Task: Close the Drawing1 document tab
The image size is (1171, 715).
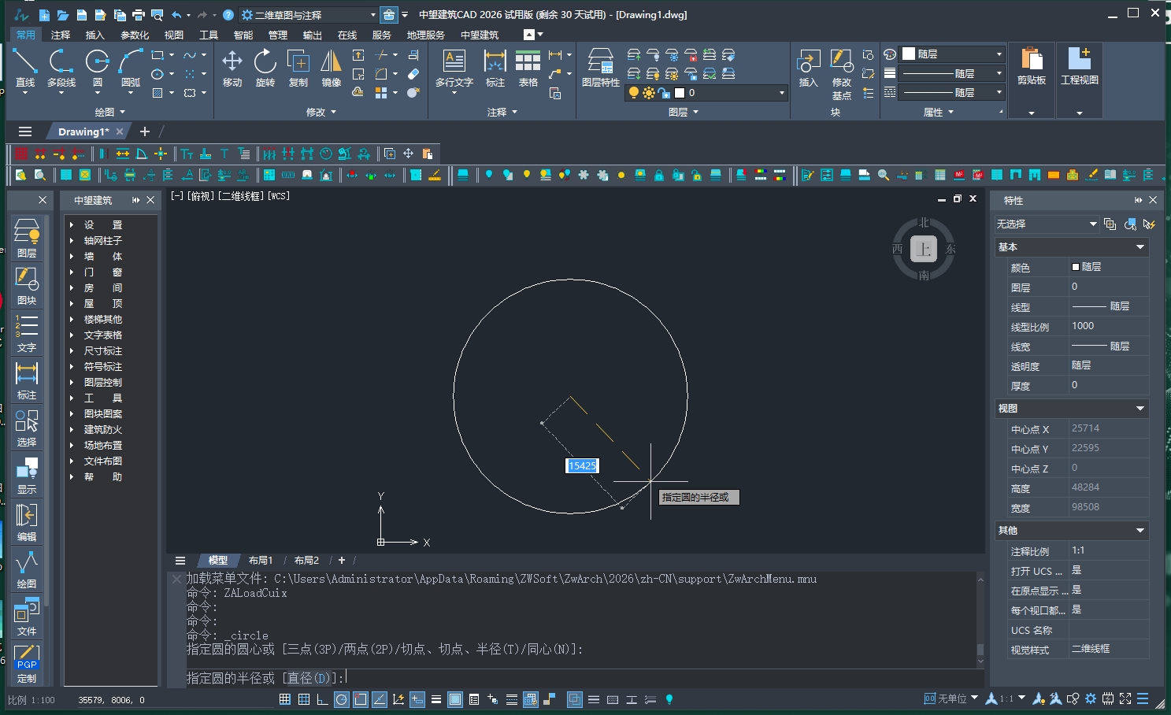Action: (120, 132)
